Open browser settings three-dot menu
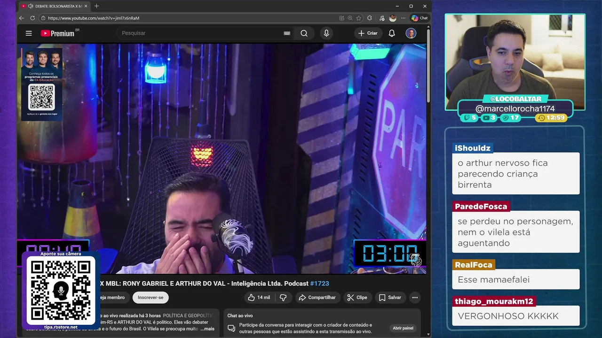602x338 pixels. [403, 18]
